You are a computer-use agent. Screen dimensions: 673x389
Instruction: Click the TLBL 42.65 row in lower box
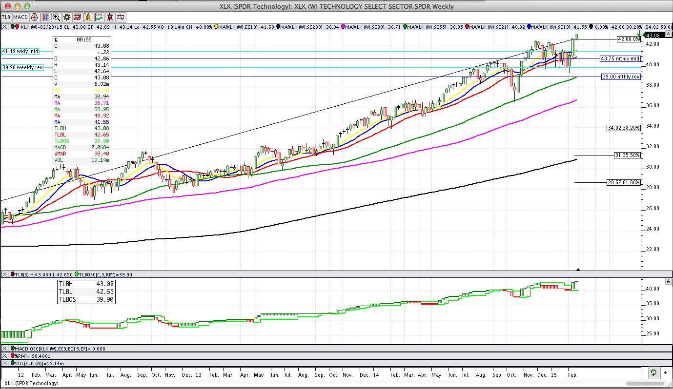tap(86, 292)
